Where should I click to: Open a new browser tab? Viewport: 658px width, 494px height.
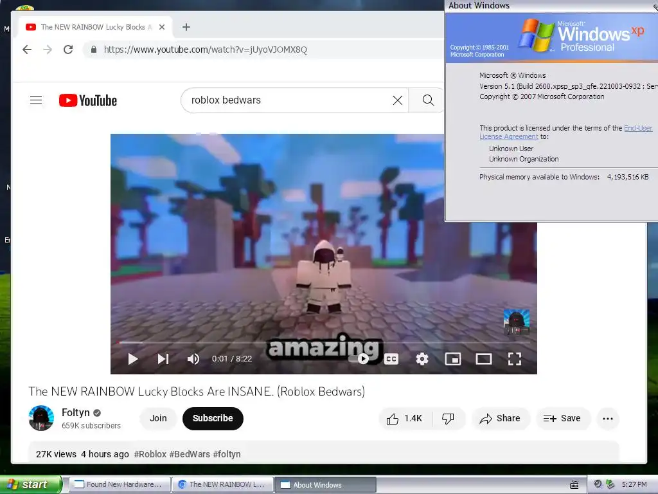click(x=186, y=27)
